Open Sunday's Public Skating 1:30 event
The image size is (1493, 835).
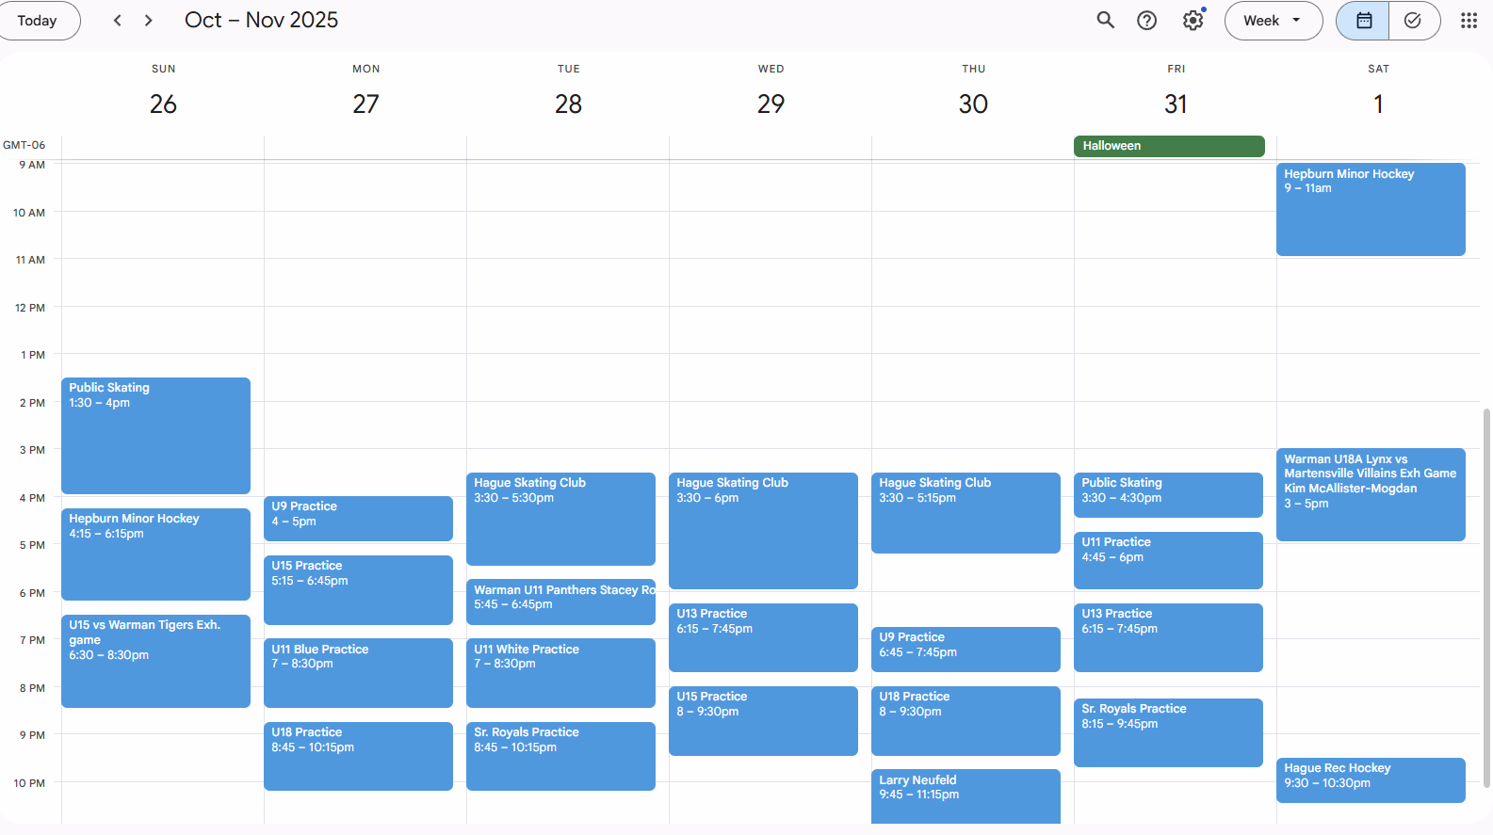[155, 435]
